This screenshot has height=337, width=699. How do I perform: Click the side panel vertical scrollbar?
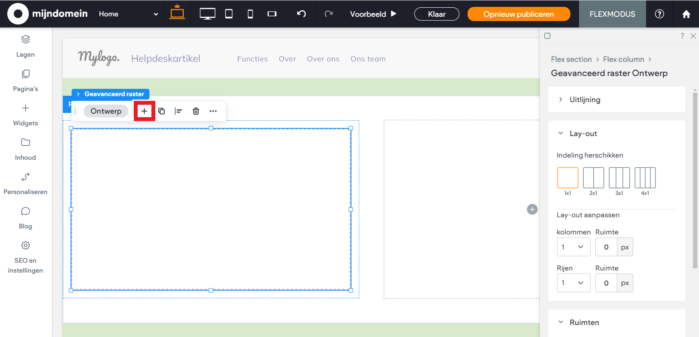(695, 180)
